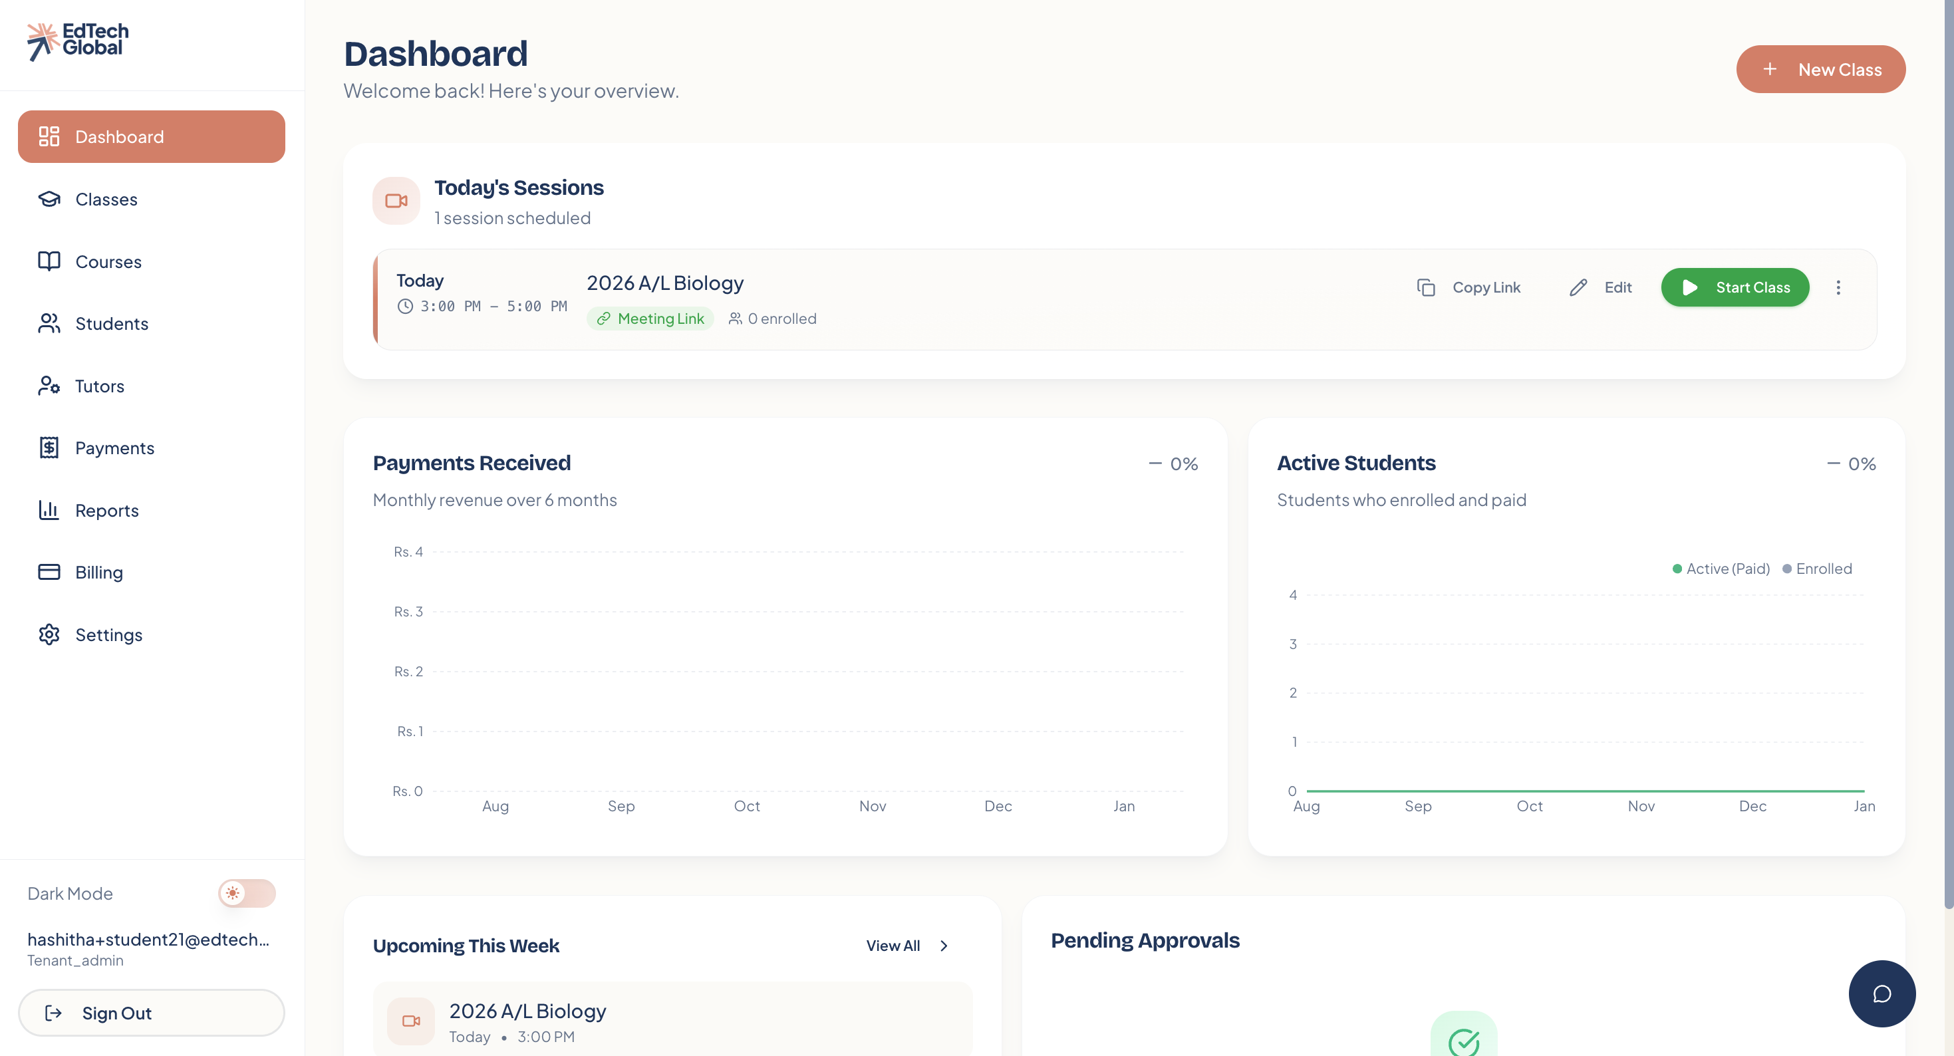Screen dimensions: 1954x1056
Task: Open Settings from the sidebar
Action: point(108,635)
